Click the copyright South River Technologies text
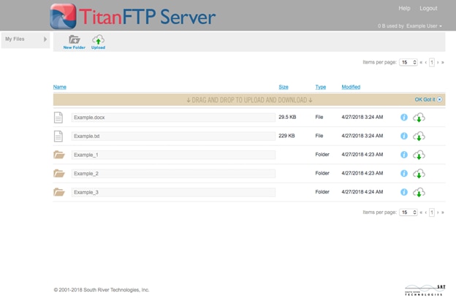456x303 pixels. click(x=102, y=290)
